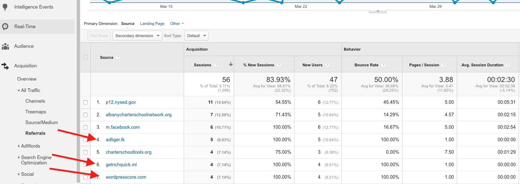
Task: Click the Audience people icon
Action: tap(5, 46)
